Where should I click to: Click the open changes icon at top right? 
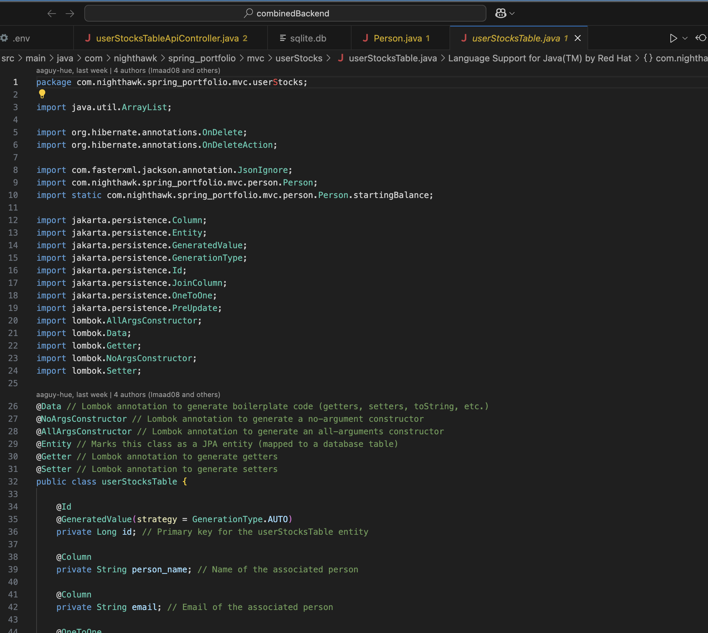701,38
